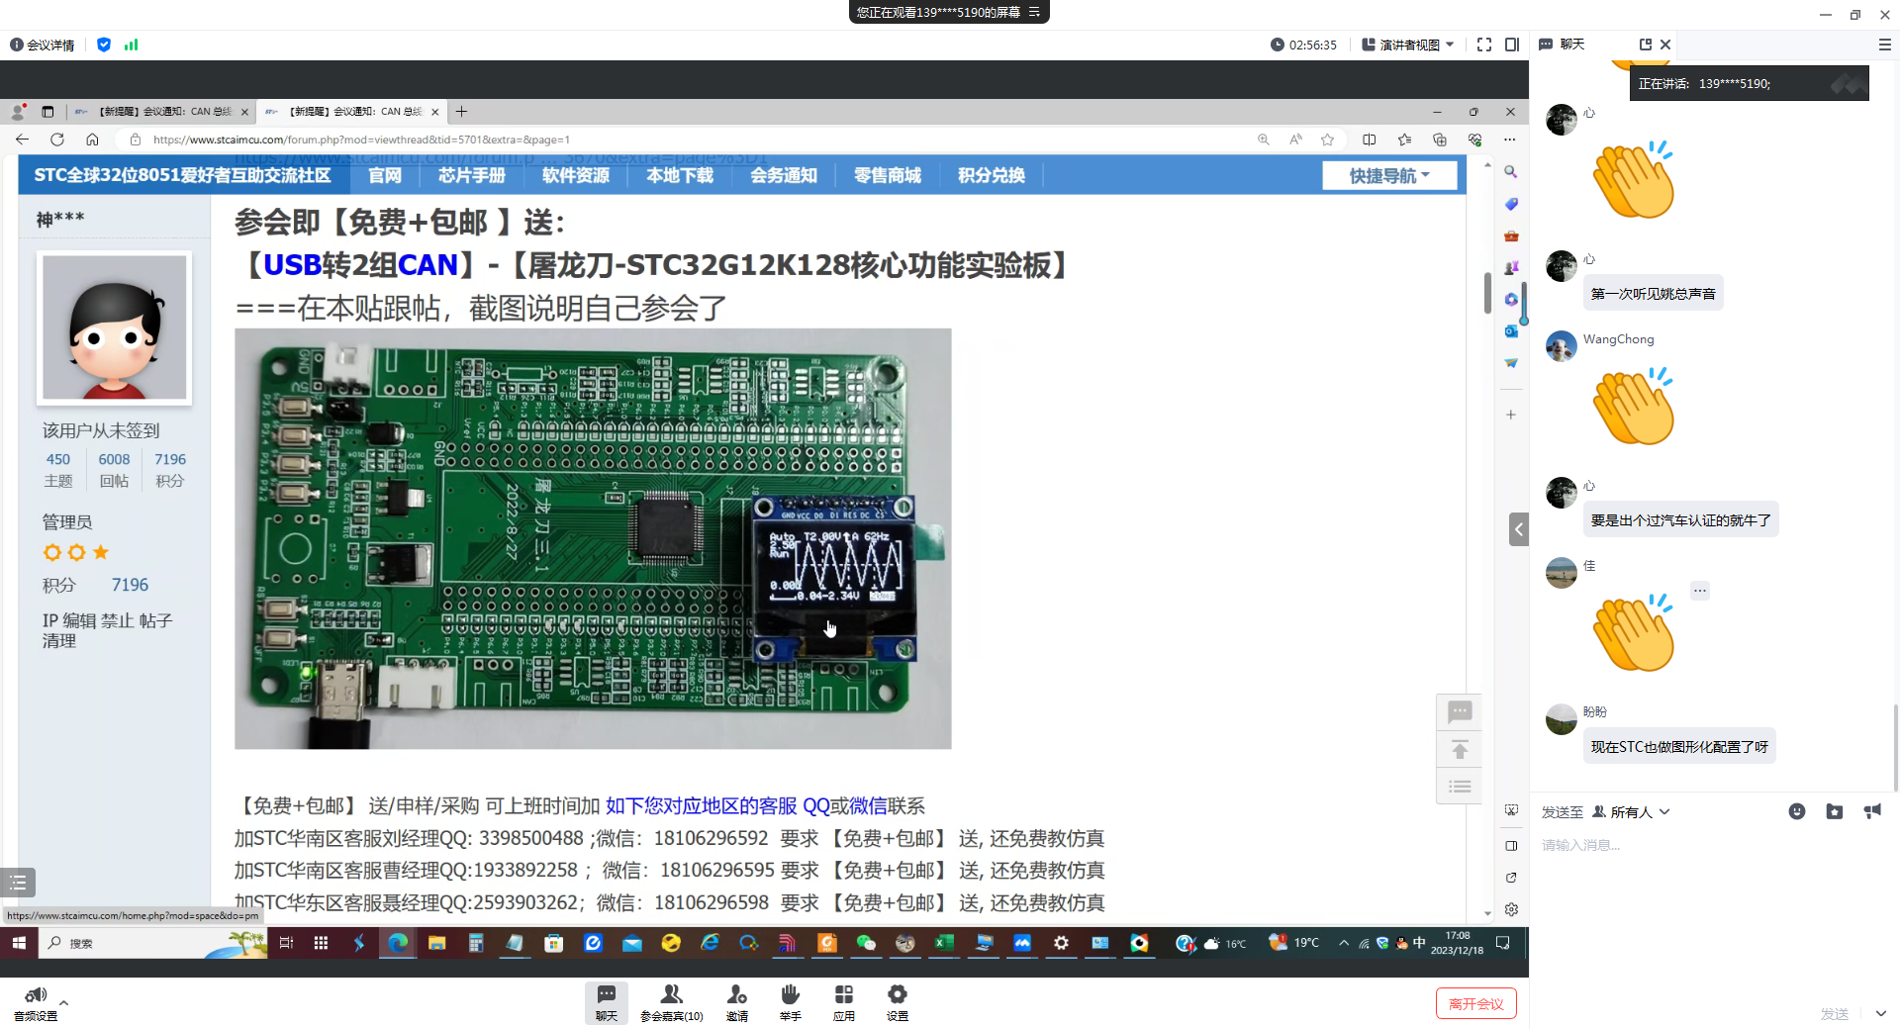Toggle the side panel layout icon
The image size is (1900, 1029).
[1512, 45]
